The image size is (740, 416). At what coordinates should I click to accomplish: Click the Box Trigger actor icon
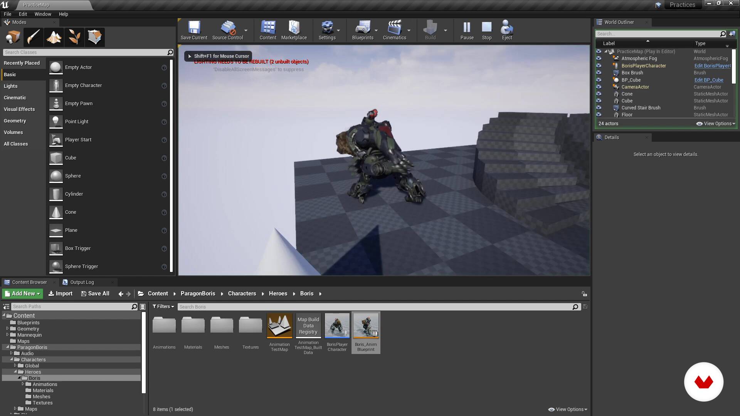[56, 248]
